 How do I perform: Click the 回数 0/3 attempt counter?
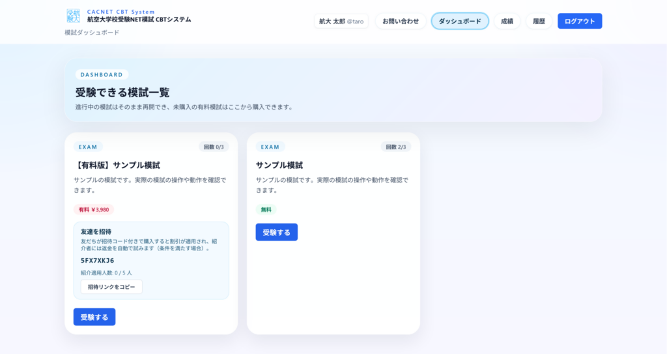(214, 147)
